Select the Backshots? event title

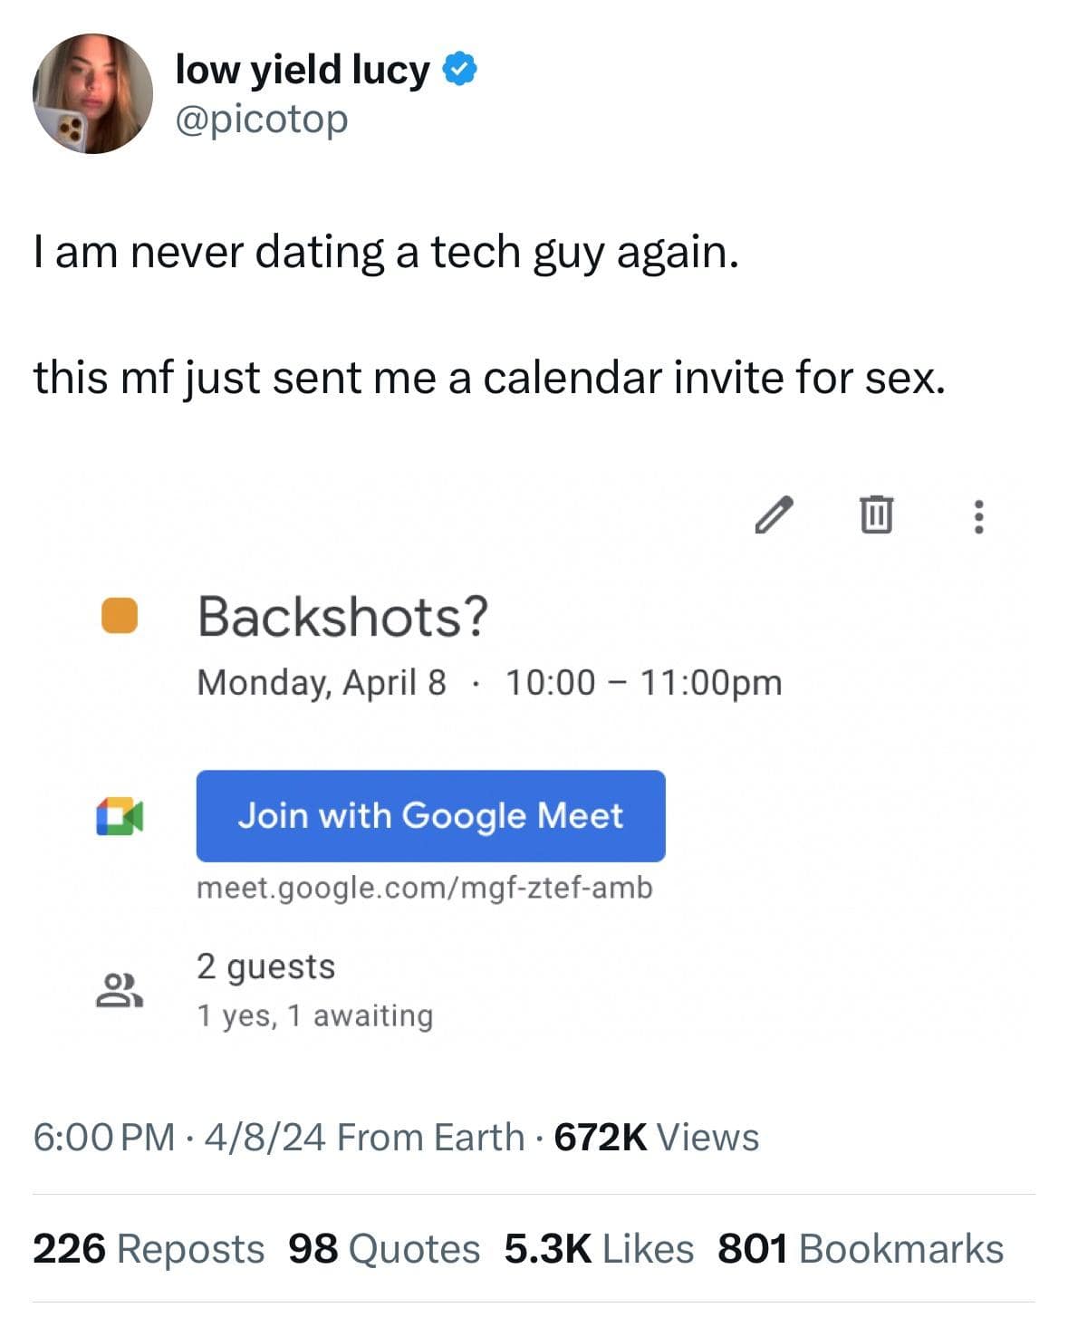[x=344, y=616]
